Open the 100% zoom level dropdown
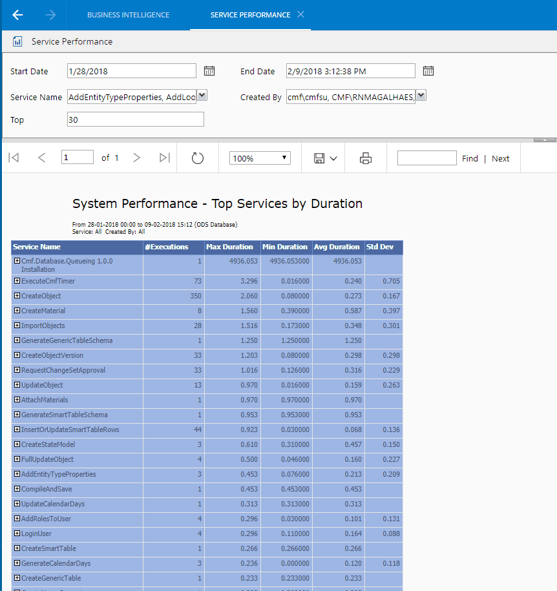This screenshot has width=557, height=591. (260, 158)
